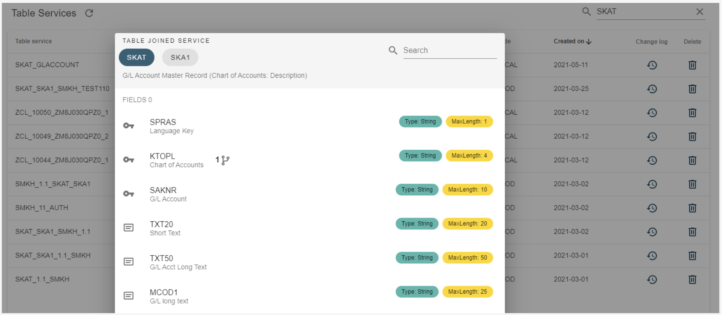The height and width of the screenshot is (315, 722).
Task: Clear the SKAT search with the X icon
Action: tap(699, 12)
